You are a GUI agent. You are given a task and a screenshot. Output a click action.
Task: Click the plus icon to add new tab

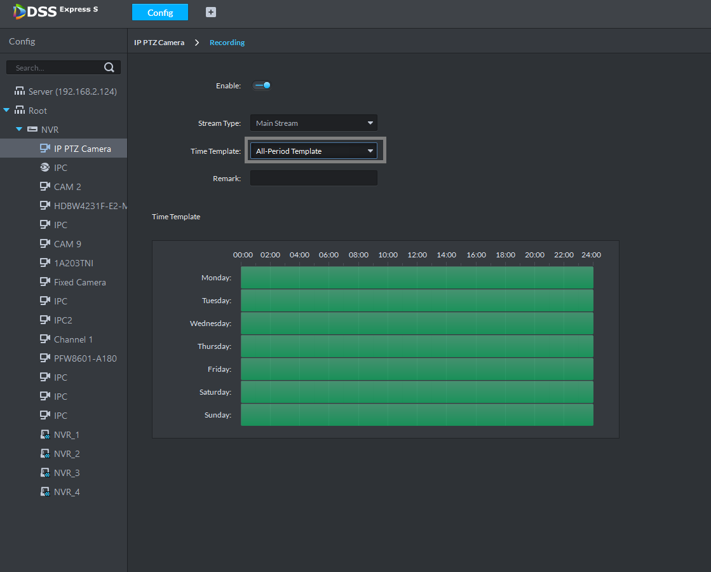click(211, 12)
